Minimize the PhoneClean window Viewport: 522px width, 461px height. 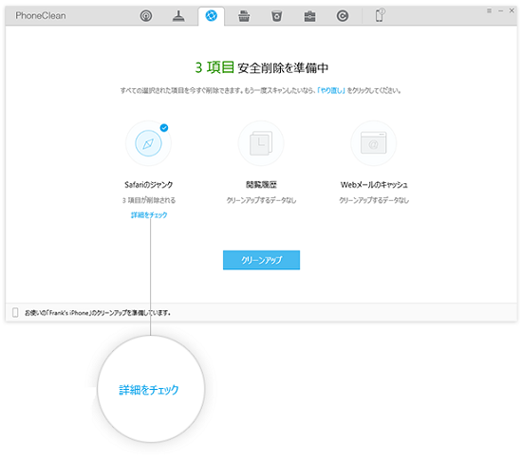pyautogui.click(x=500, y=10)
